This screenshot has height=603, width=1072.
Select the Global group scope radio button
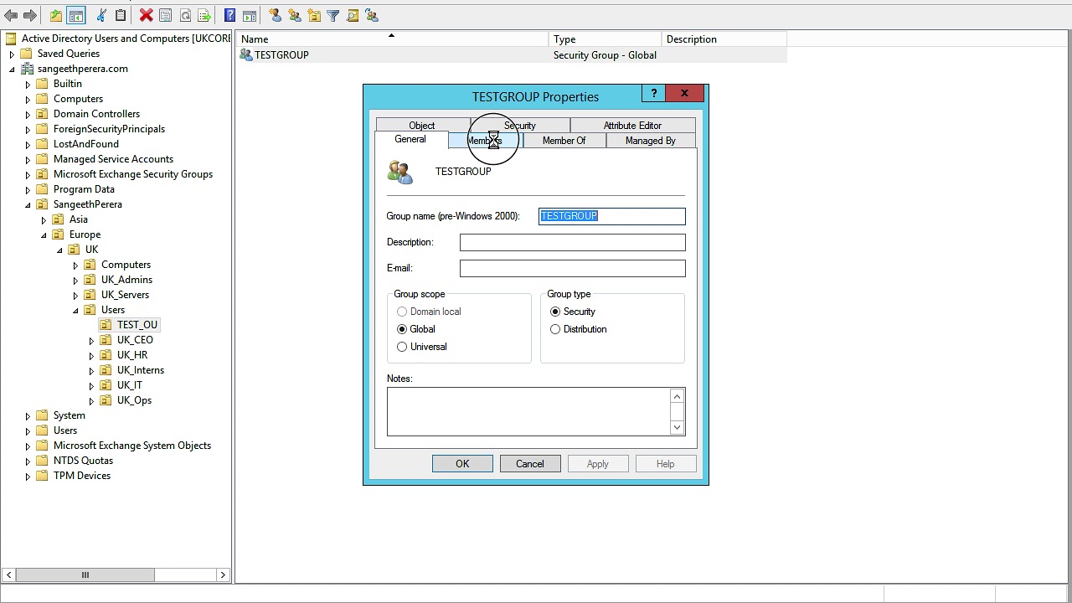pyautogui.click(x=402, y=329)
